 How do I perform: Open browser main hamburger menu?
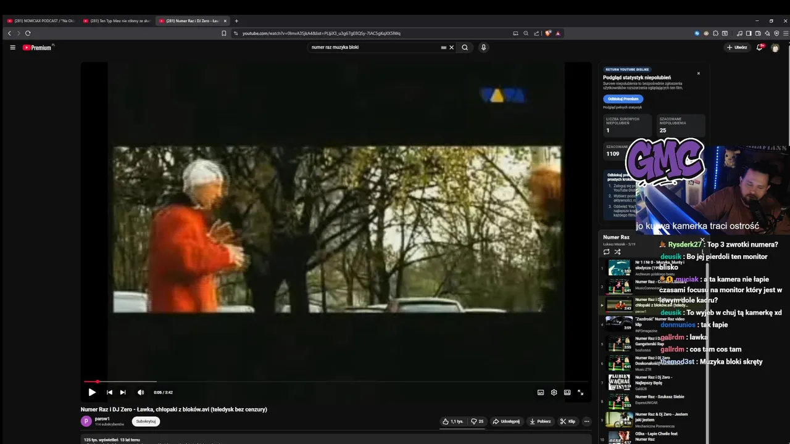pos(785,33)
